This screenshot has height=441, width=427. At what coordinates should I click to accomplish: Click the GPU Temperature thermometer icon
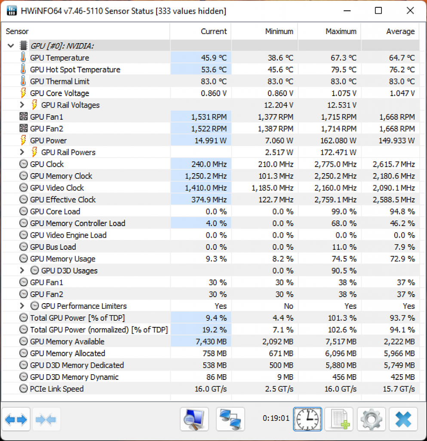23,57
